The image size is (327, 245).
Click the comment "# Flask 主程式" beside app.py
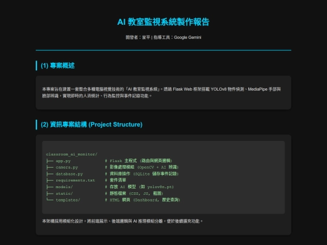click(x=139, y=161)
